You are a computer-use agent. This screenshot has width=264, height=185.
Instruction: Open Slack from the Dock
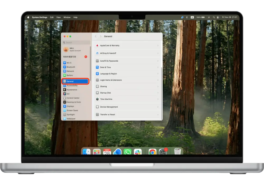[x=138, y=152]
